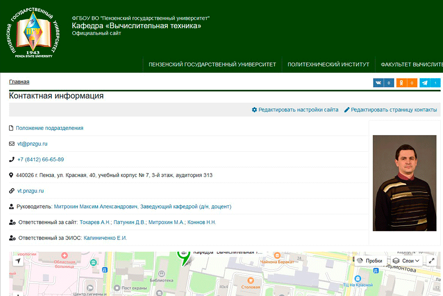Click Калиниченко Е.И. link
Screen dimensions: 443x296
click(105, 238)
